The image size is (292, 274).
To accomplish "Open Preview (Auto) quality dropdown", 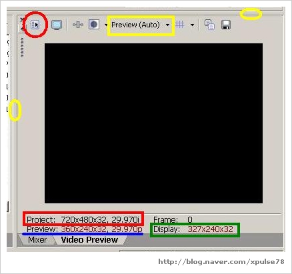I will (x=141, y=25).
